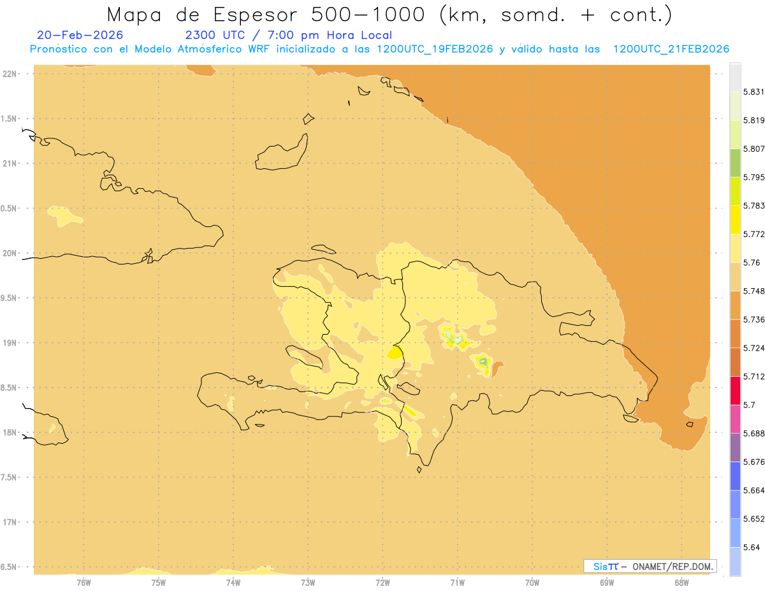Click the colorbar value '5.795'
The width and height of the screenshot is (765, 591).
pos(754,177)
